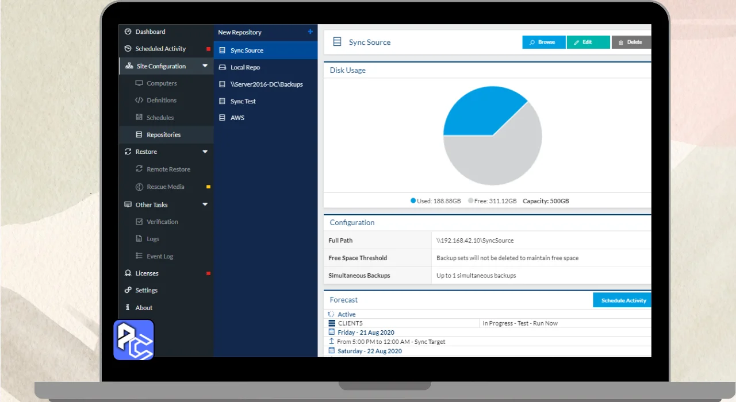Image resolution: width=736 pixels, height=402 pixels.
Task: Click the Dashboard gauge icon
Action: pos(128,32)
